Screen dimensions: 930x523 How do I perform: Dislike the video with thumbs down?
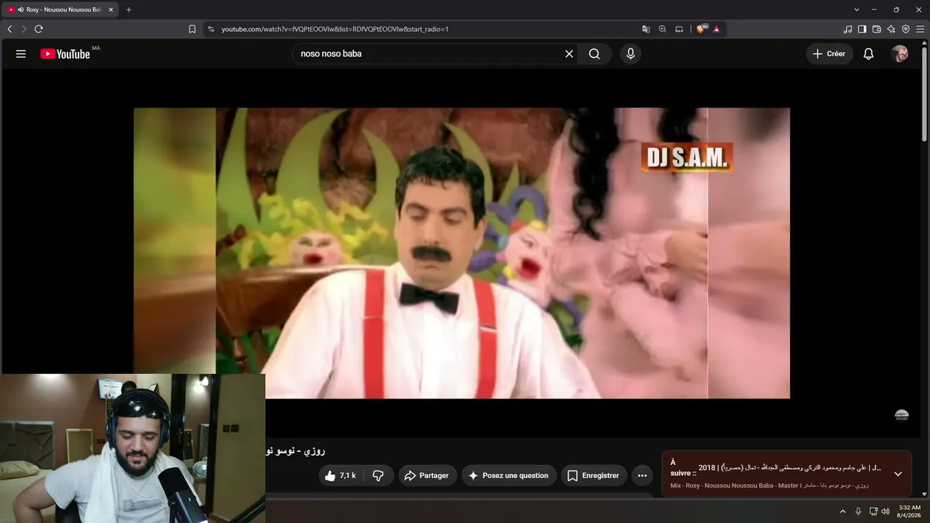(x=379, y=476)
